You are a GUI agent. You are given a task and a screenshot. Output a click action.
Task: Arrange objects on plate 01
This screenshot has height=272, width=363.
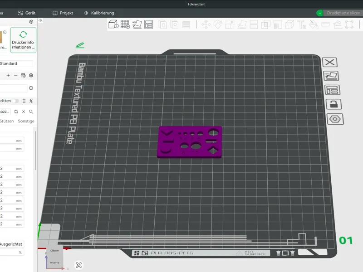click(x=332, y=90)
